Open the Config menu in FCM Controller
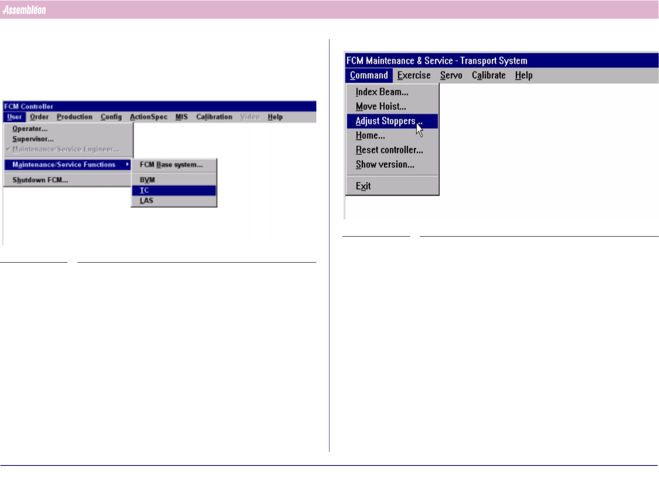Screen dimensions: 659x491 click(111, 117)
